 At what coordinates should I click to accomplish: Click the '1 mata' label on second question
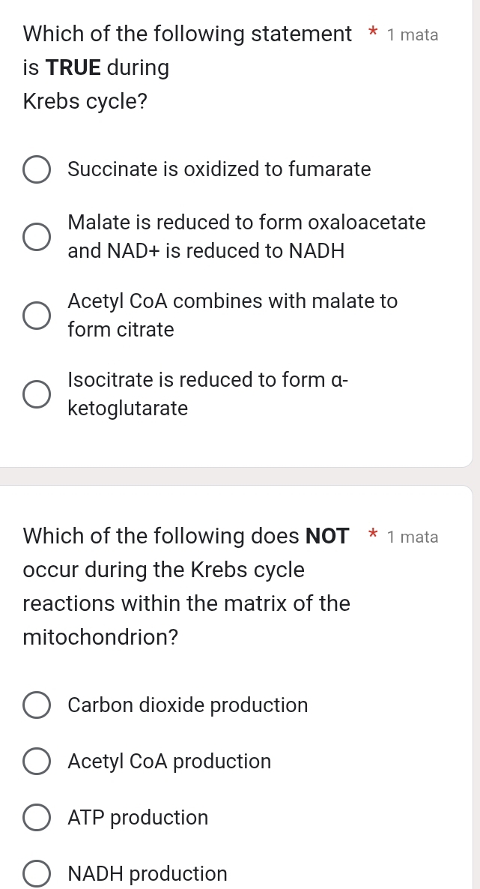click(413, 537)
